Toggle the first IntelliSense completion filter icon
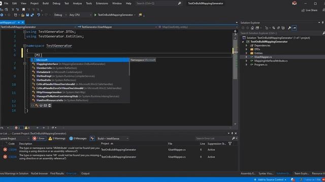 [x=32, y=106]
